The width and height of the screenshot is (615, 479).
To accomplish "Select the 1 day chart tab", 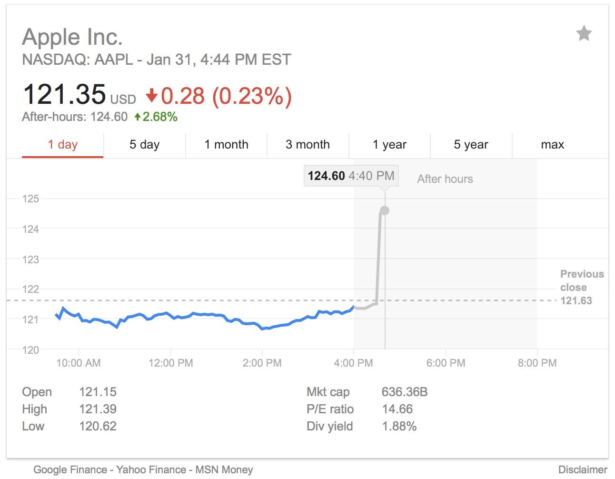I will point(62,145).
